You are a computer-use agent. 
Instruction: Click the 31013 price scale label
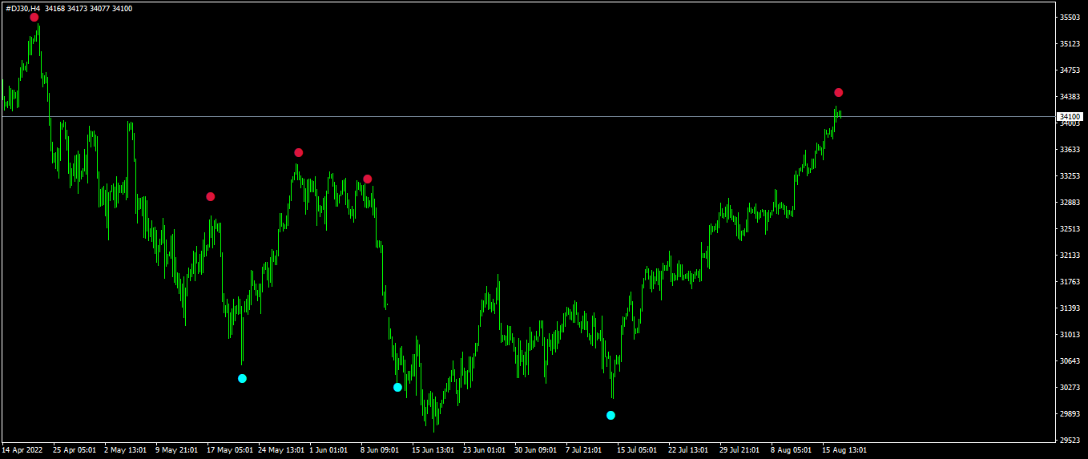1070,334
